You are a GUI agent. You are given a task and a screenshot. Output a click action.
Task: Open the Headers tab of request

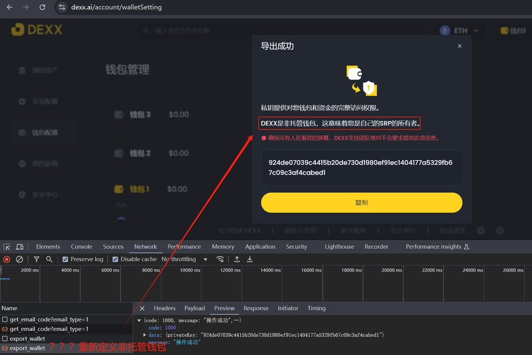tap(164, 308)
